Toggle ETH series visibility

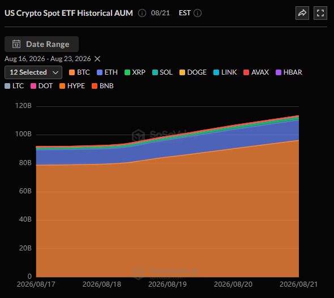coord(107,72)
